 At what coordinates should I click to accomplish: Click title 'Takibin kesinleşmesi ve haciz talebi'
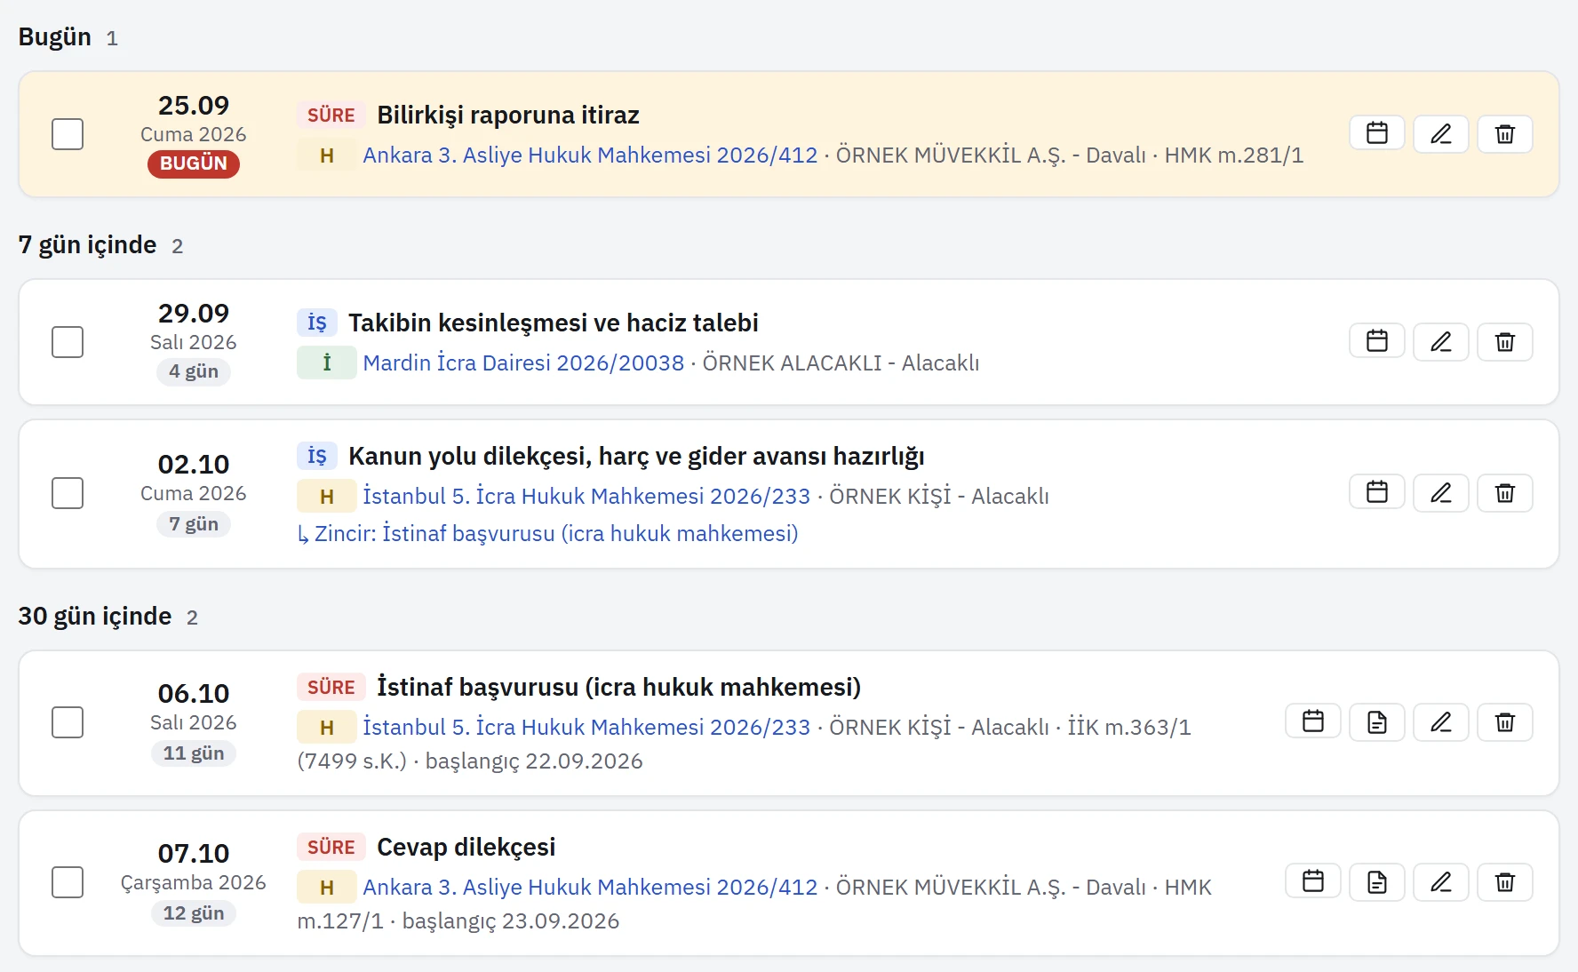554,323
